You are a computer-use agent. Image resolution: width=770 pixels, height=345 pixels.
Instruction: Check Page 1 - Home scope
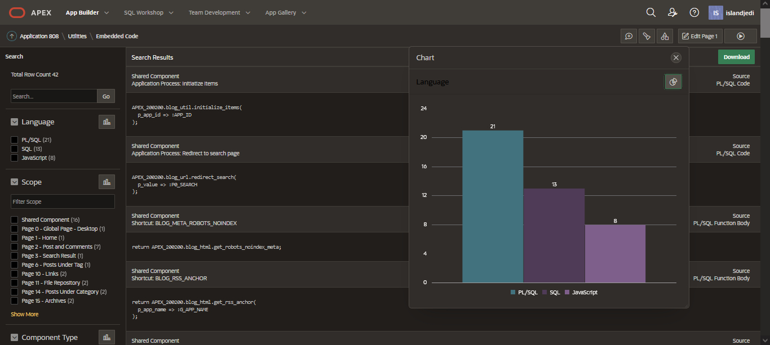[15, 238]
